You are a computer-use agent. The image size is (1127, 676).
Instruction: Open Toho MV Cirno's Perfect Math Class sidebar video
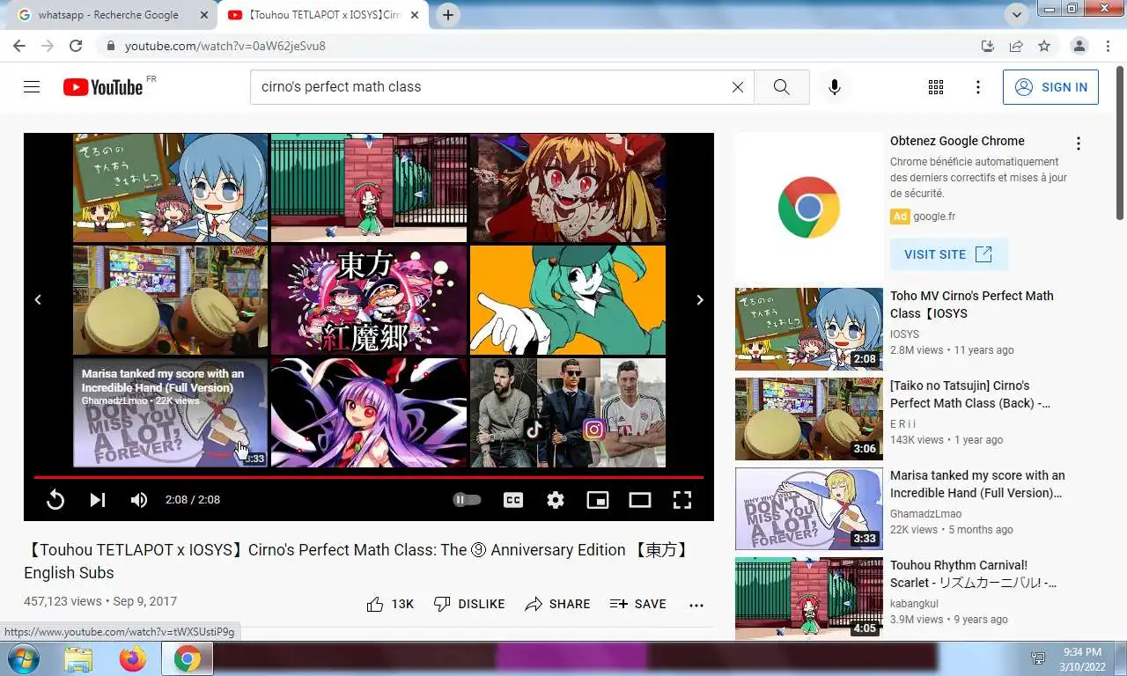point(972,305)
